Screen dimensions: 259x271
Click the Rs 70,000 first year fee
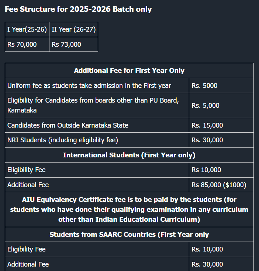[x=22, y=44]
